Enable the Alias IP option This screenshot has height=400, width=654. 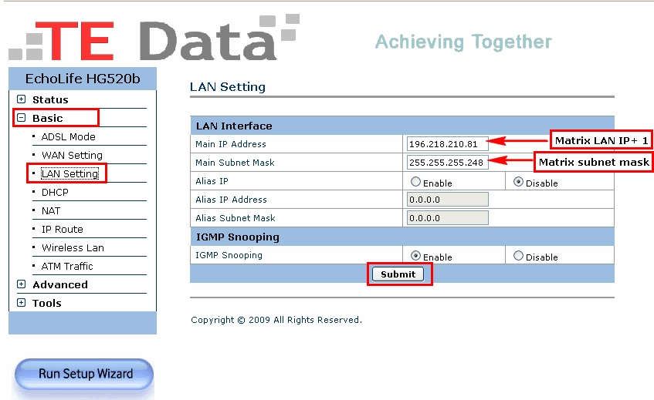pyautogui.click(x=416, y=183)
